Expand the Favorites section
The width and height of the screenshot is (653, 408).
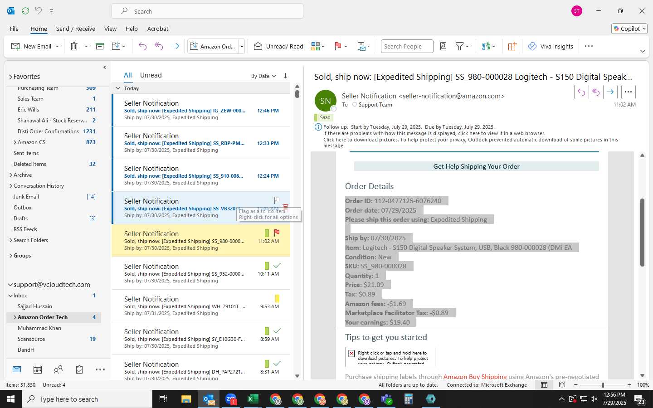tap(10, 77)
